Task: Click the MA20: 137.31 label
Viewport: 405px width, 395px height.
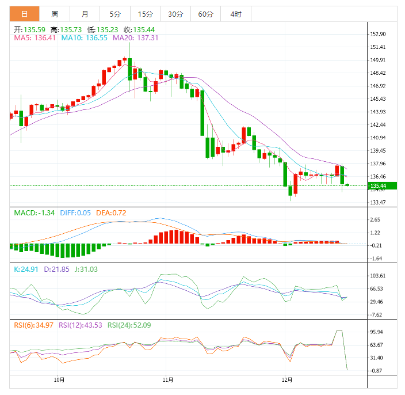Action: click(x=135, y=38)
